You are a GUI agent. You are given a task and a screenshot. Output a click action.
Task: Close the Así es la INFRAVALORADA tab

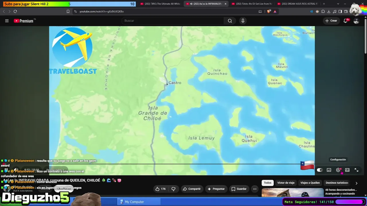[x=225, y=4]
